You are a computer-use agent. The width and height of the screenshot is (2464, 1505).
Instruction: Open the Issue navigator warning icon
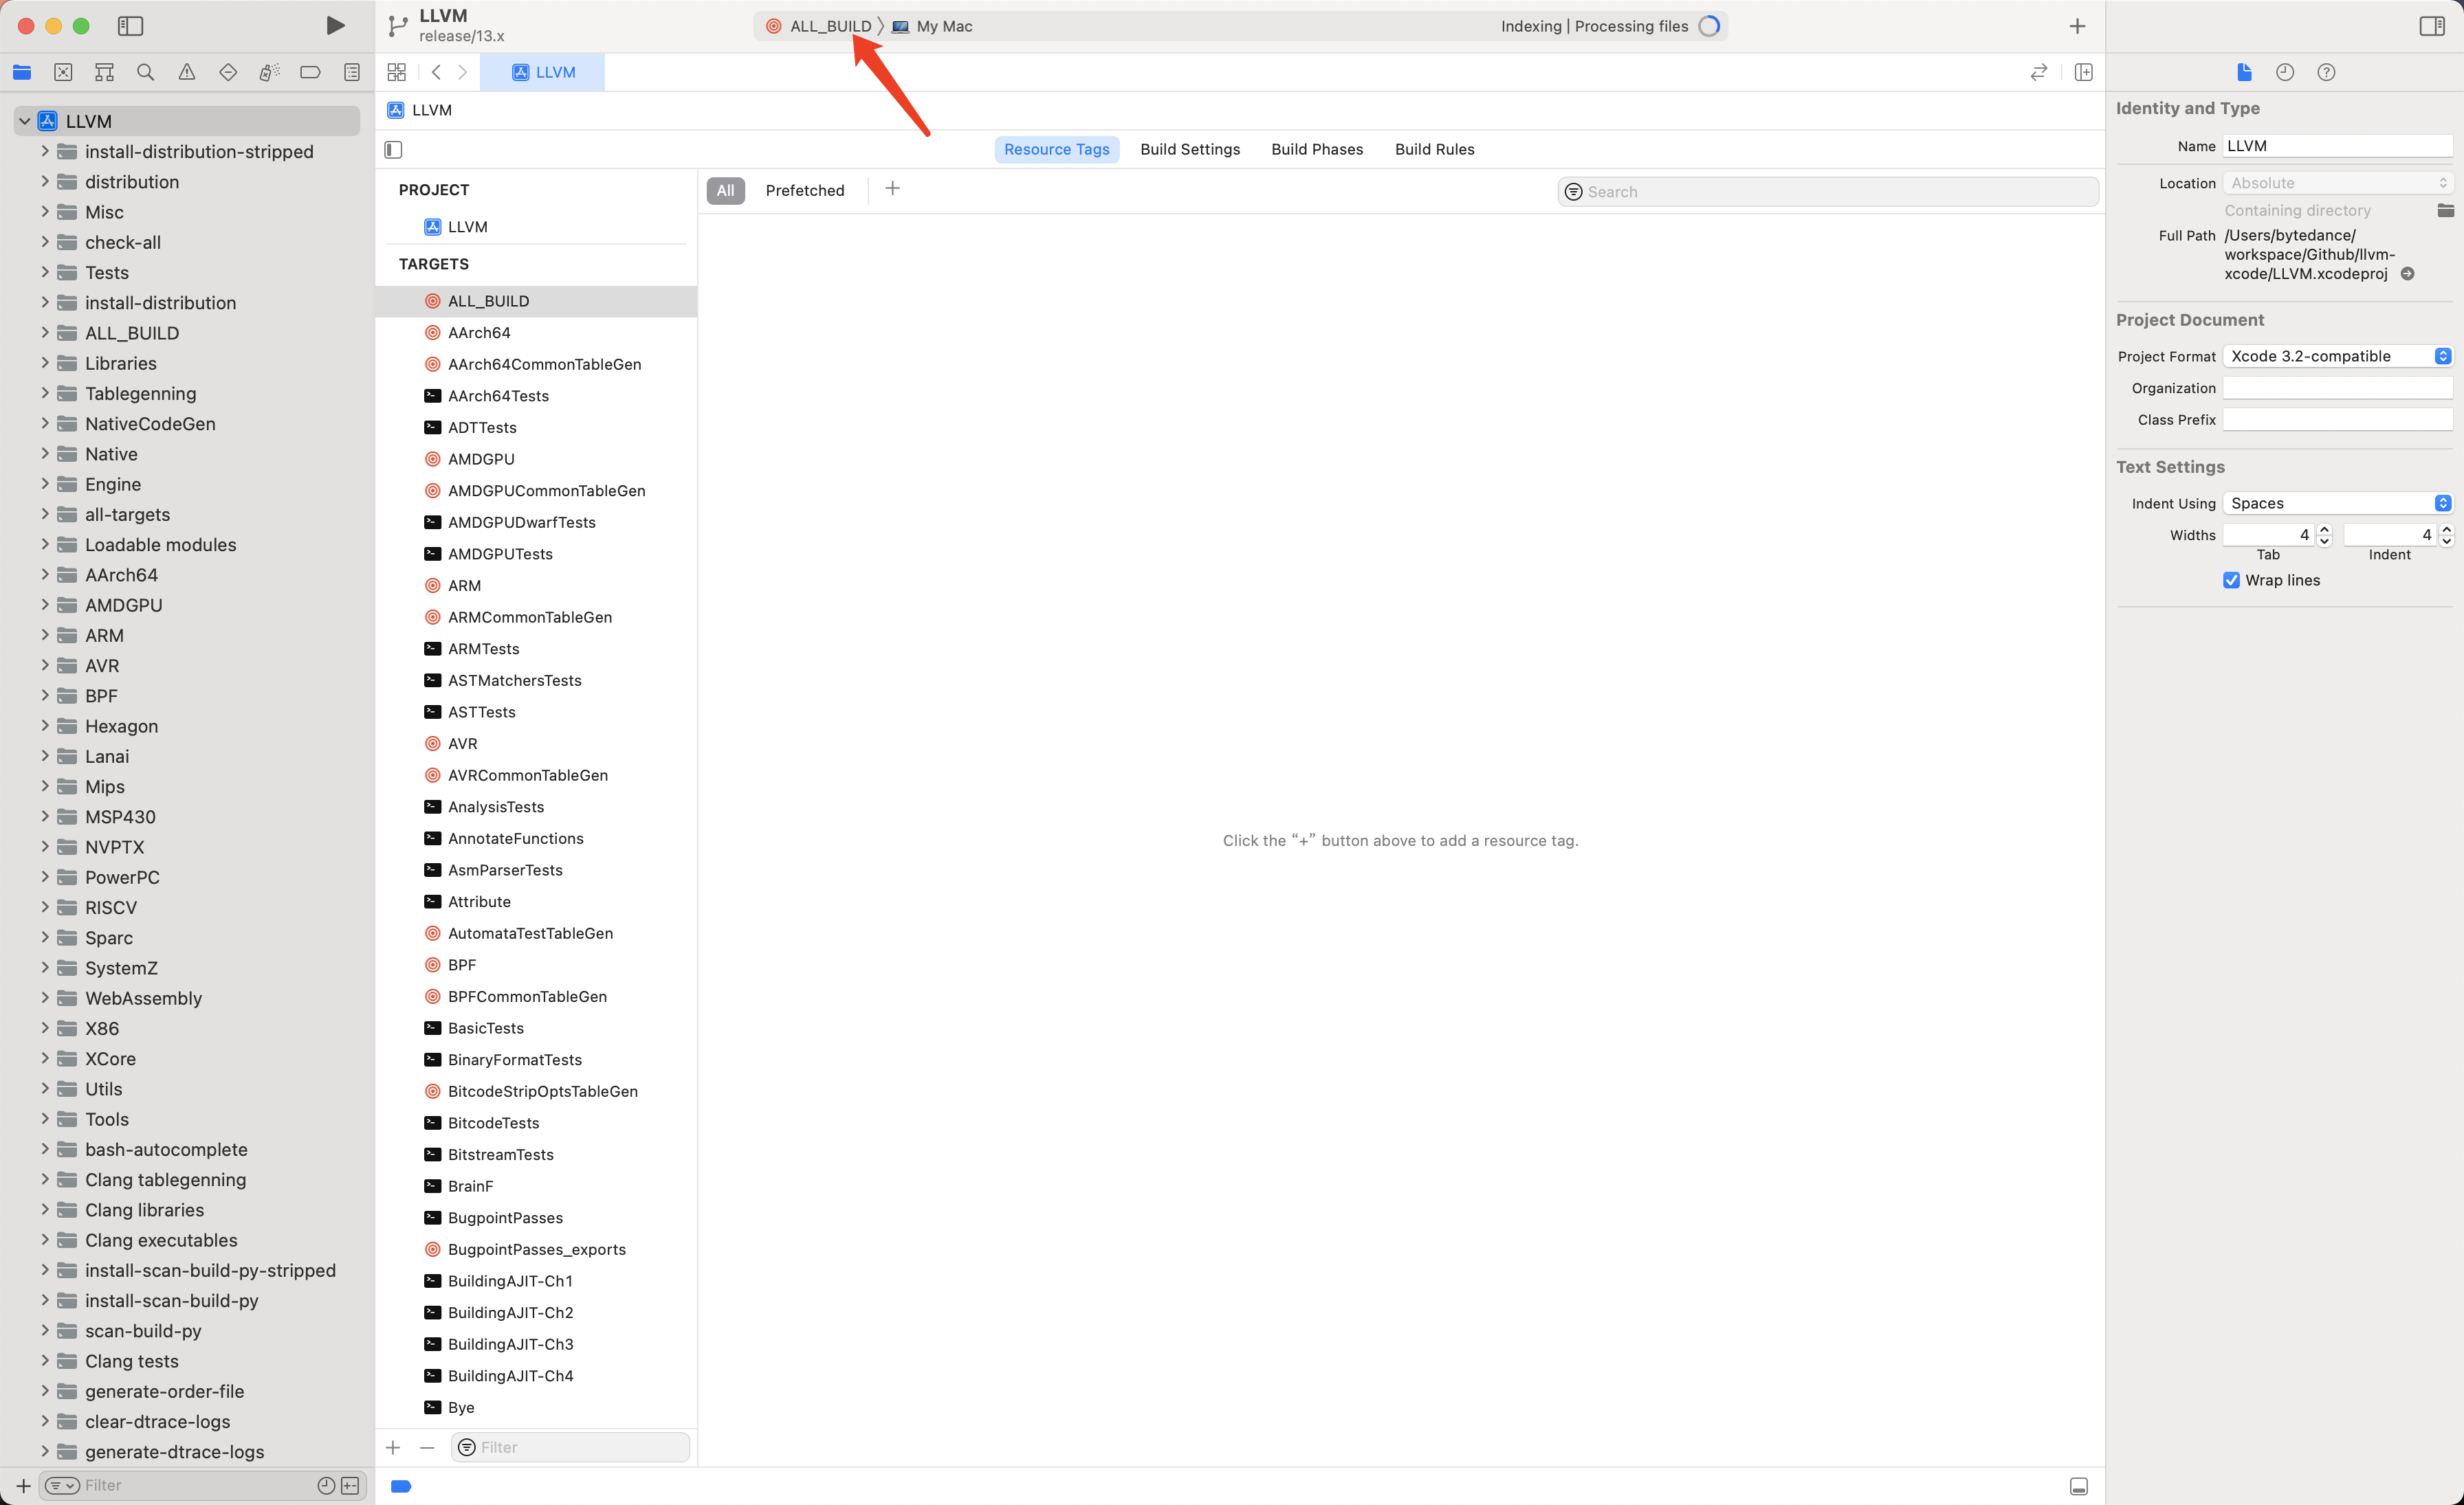187,72
